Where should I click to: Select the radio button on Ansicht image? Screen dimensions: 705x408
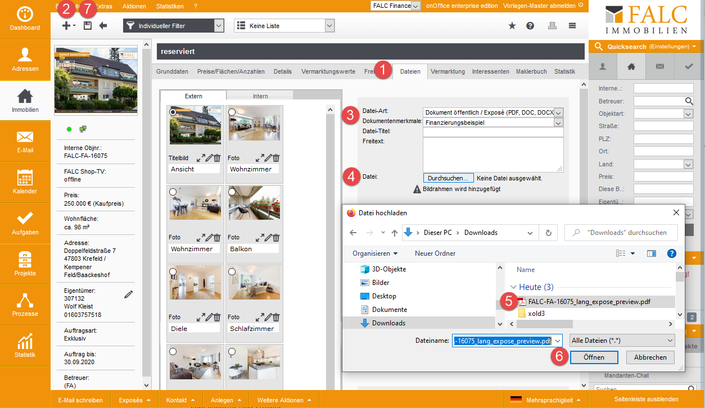point(174,112)
